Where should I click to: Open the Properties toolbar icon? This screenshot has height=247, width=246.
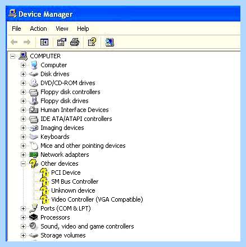pos(62,42)
